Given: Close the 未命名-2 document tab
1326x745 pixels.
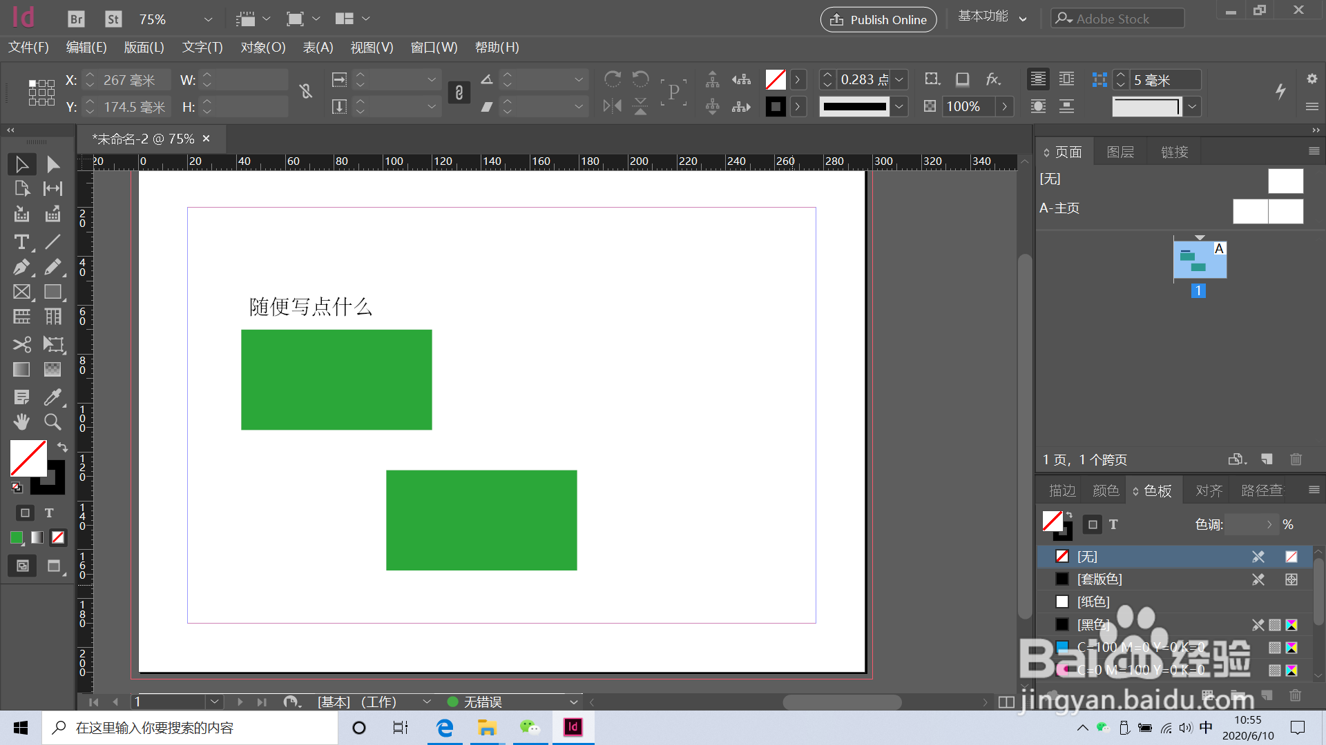Looking at the screenshot, I should pyautogui.click(x=206, y=139).
